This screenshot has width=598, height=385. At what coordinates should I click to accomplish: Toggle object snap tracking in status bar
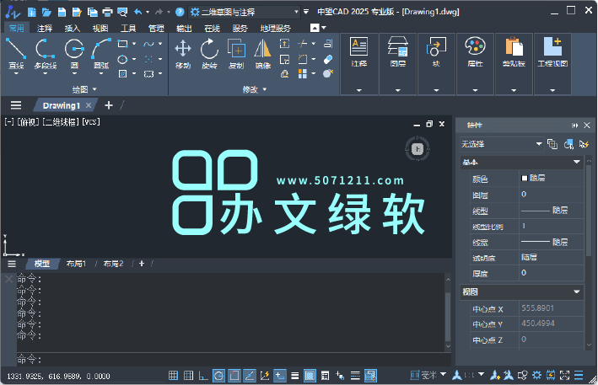(x=250, y=376)
